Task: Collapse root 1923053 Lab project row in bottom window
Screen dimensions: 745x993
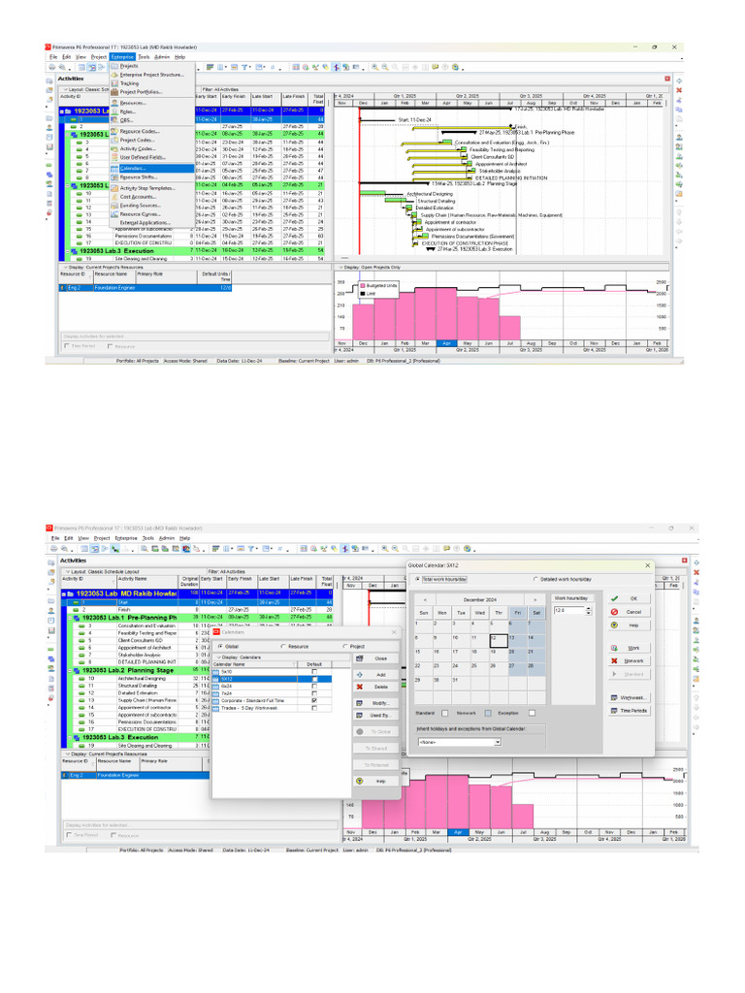Action: (64, 594)
